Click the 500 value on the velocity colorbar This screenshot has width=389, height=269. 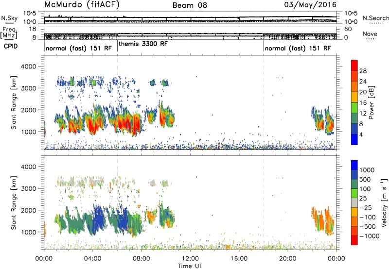pyautogui.click(x=365, y=180)
